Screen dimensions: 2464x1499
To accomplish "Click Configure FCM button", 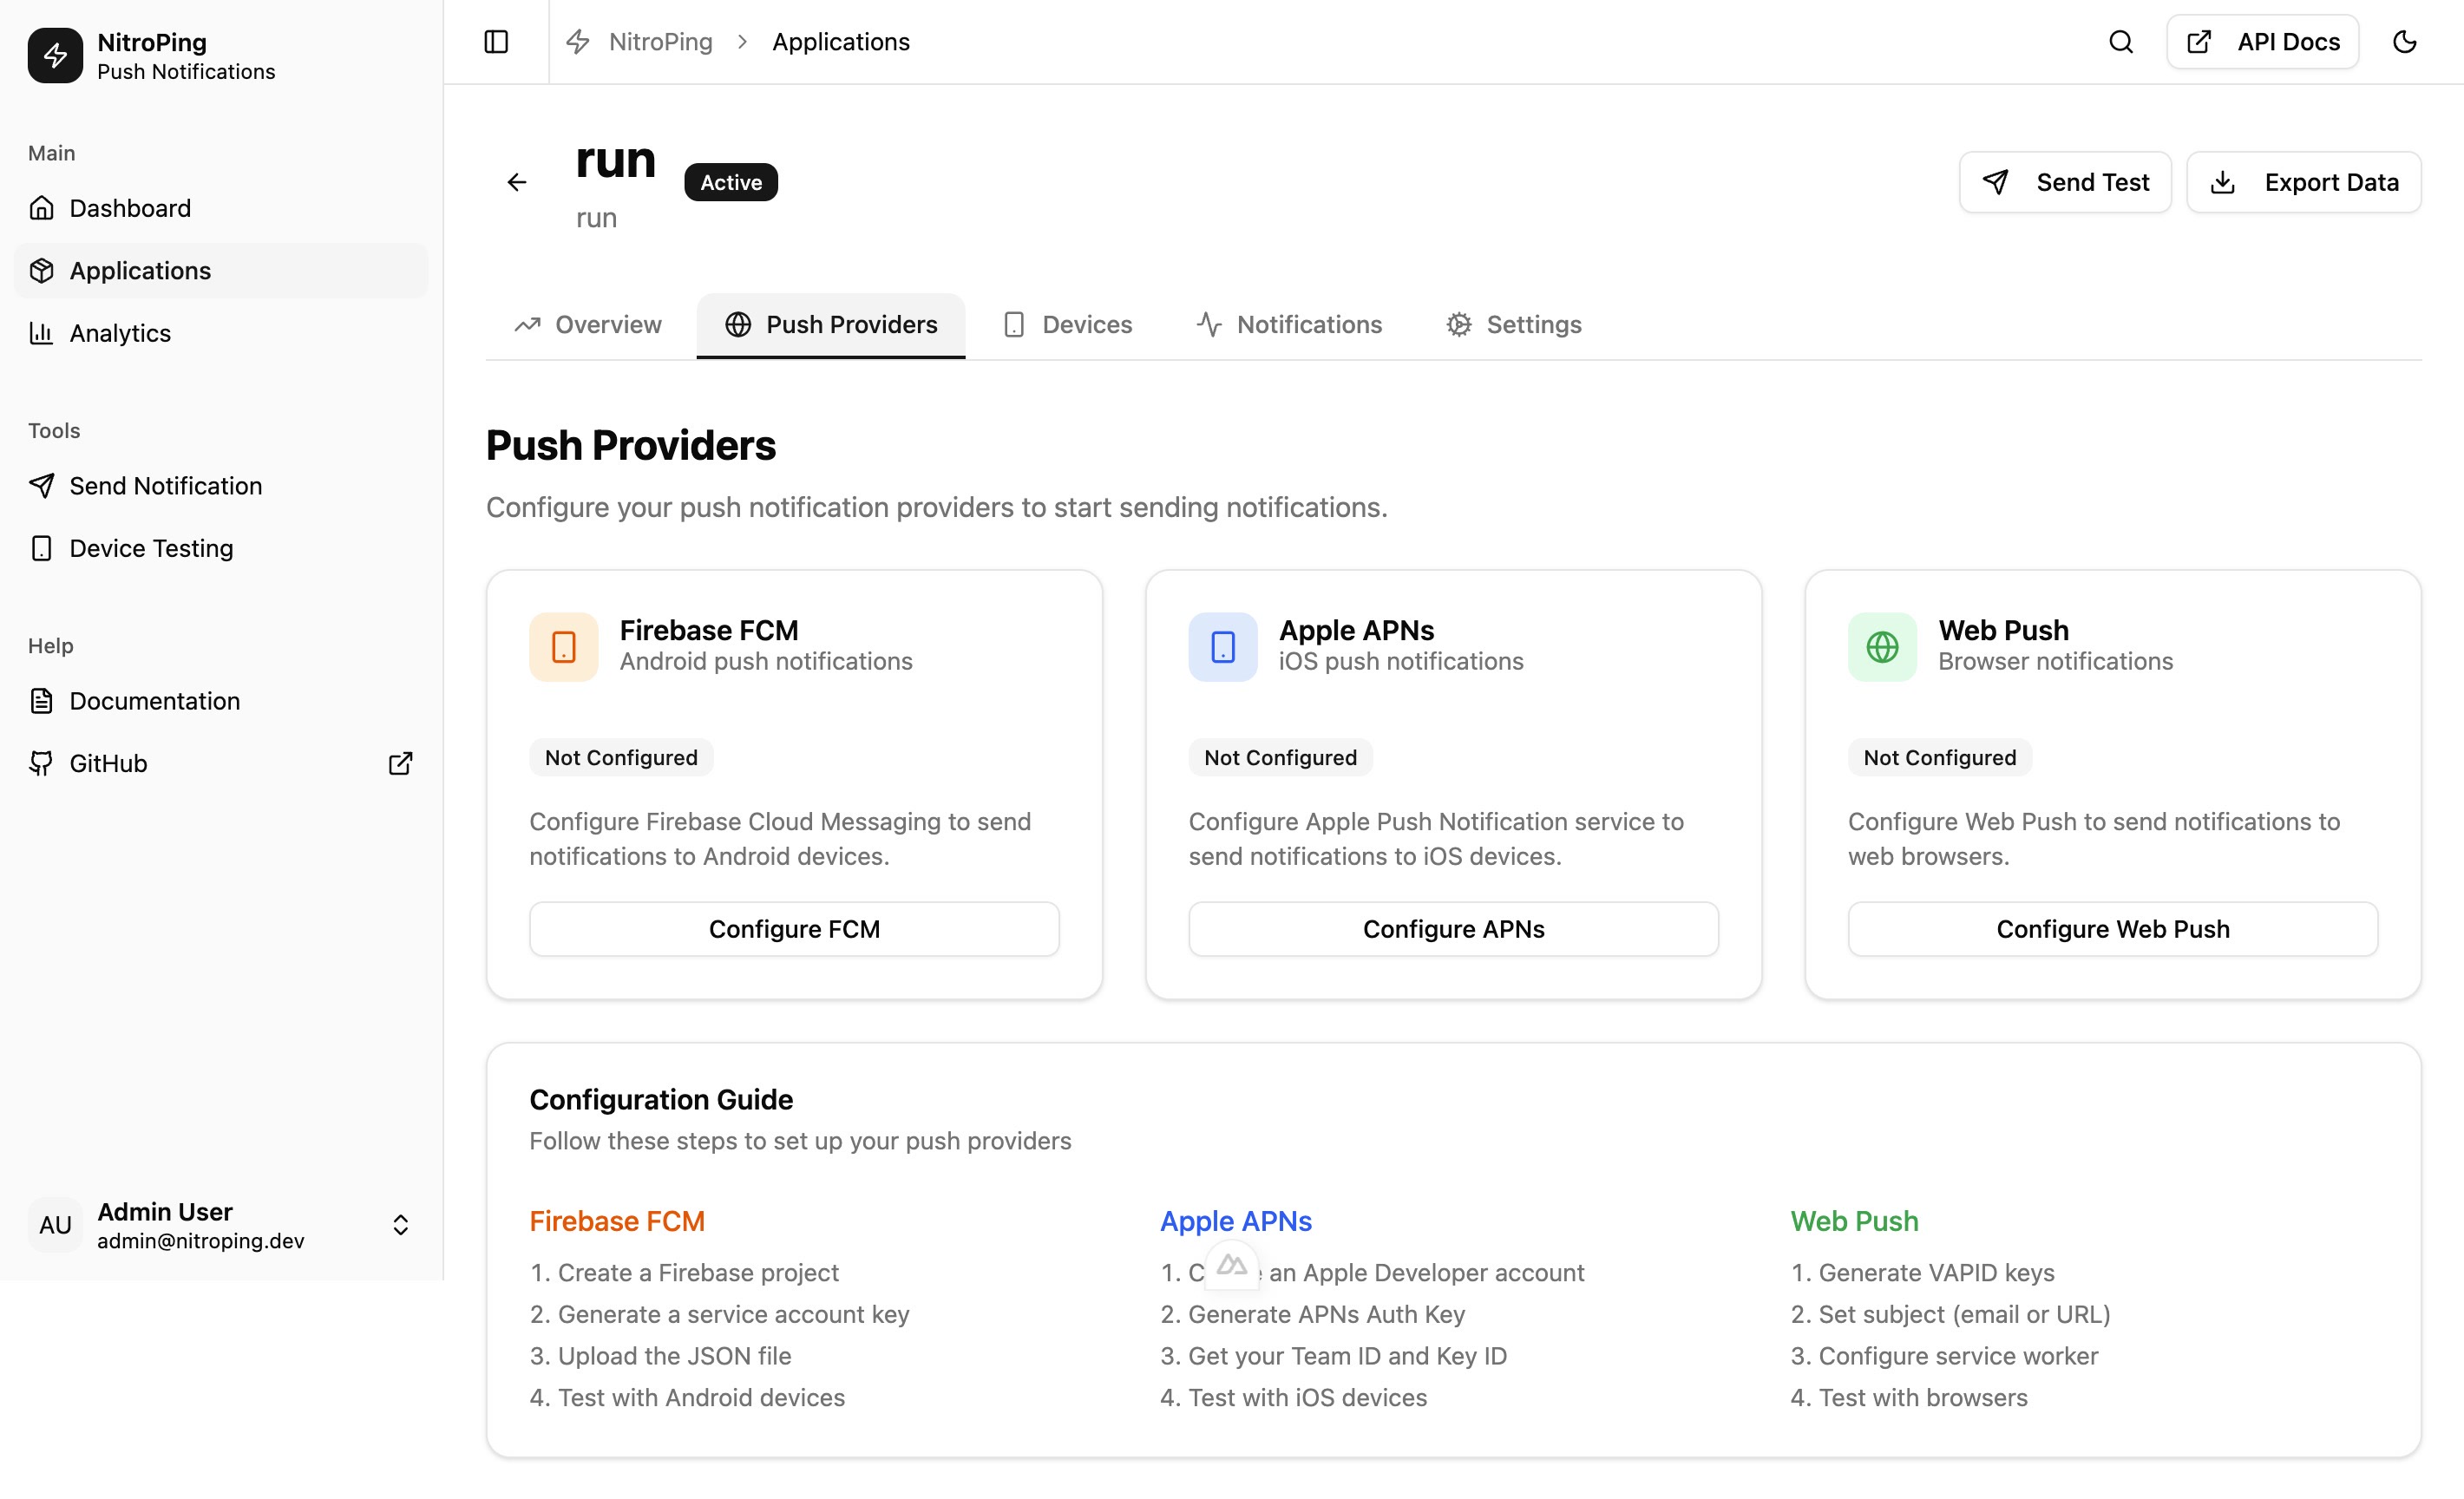I will (794, 929).
